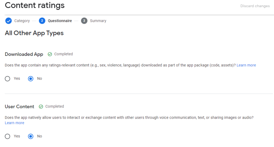Image resolution: width=274 pixels, height=147 pixels.
Task: Open the Questionnaire step label
Action: [x=60, y=21]
